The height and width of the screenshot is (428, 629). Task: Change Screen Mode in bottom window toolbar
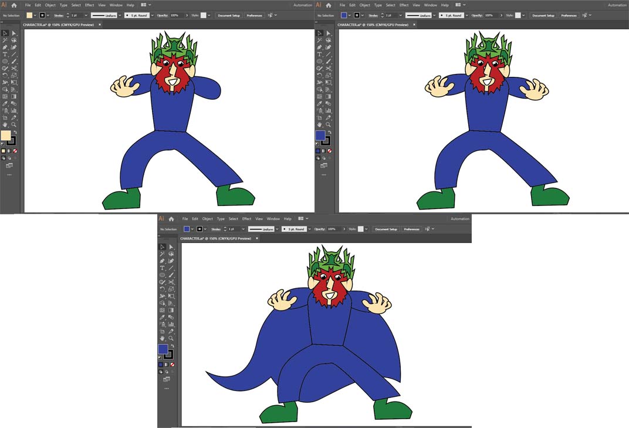(x=167, y=379)
